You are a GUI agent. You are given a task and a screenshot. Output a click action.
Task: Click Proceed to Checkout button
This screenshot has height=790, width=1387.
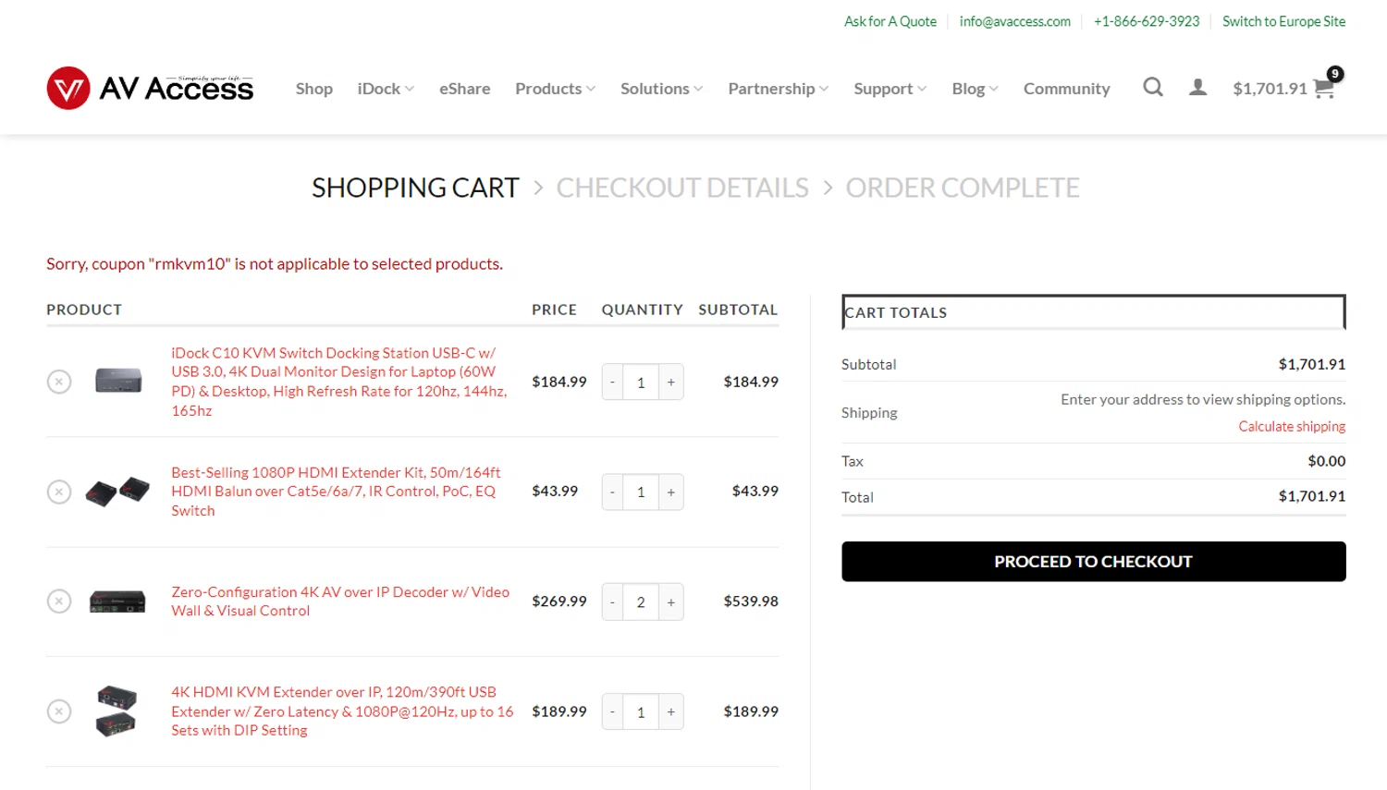coord(1093,562)
